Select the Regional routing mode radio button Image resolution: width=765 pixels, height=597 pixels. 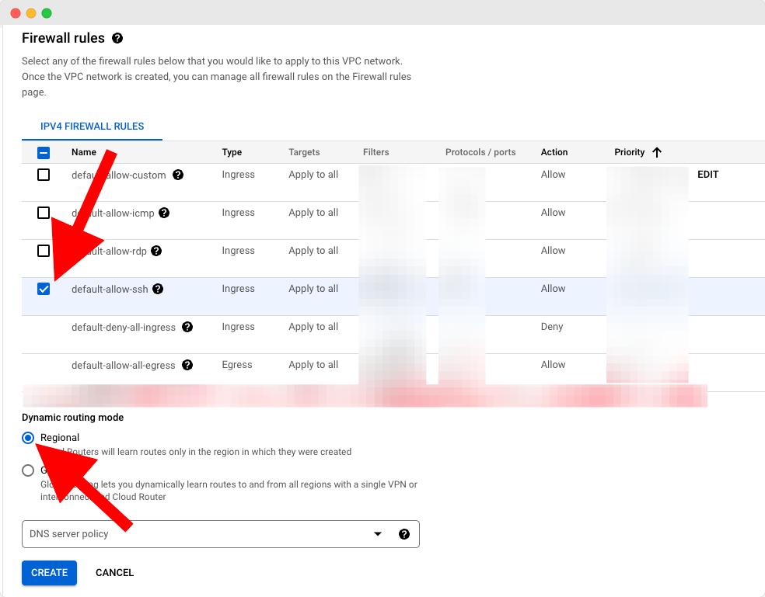coord(28,438)
